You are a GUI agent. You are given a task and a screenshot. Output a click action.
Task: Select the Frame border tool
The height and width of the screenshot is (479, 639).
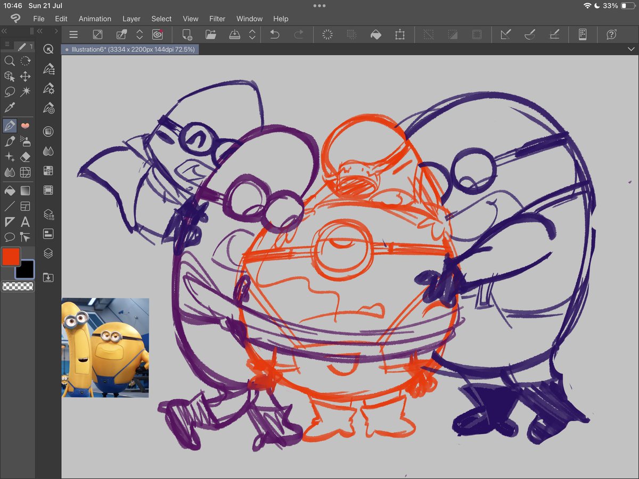coord(25,206)
